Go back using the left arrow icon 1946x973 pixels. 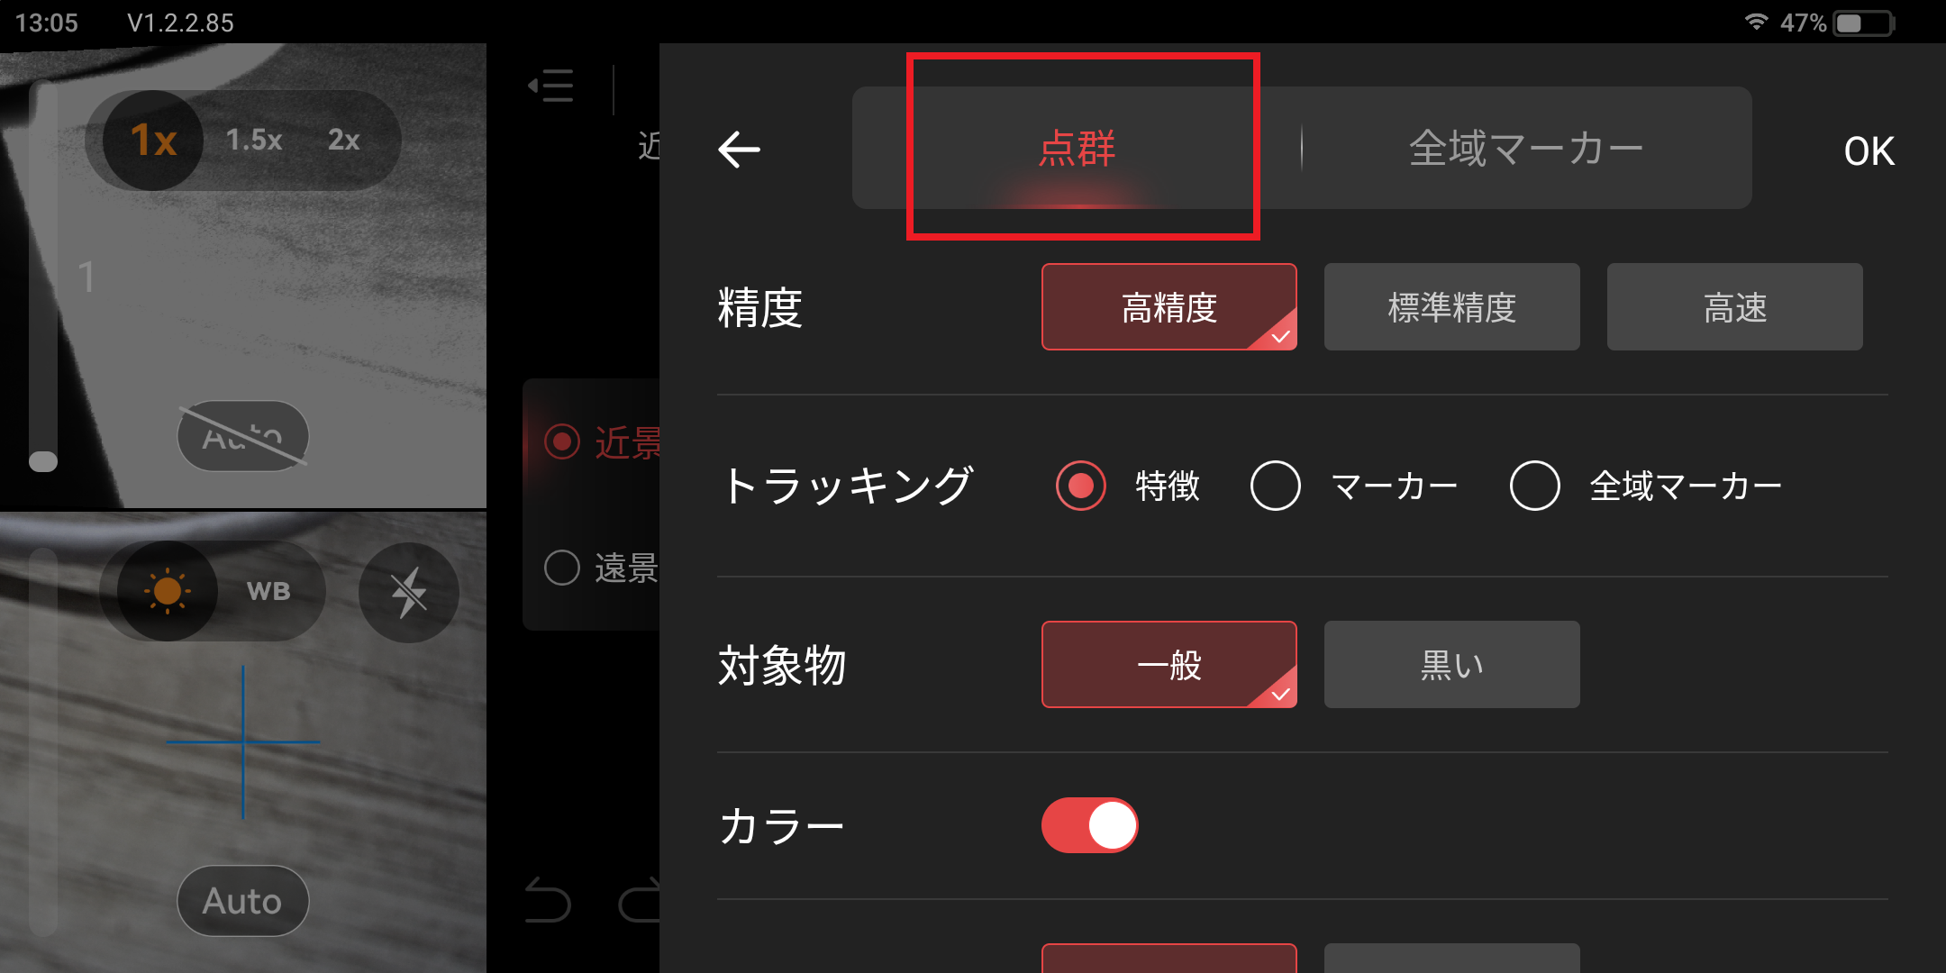point(739,150)
